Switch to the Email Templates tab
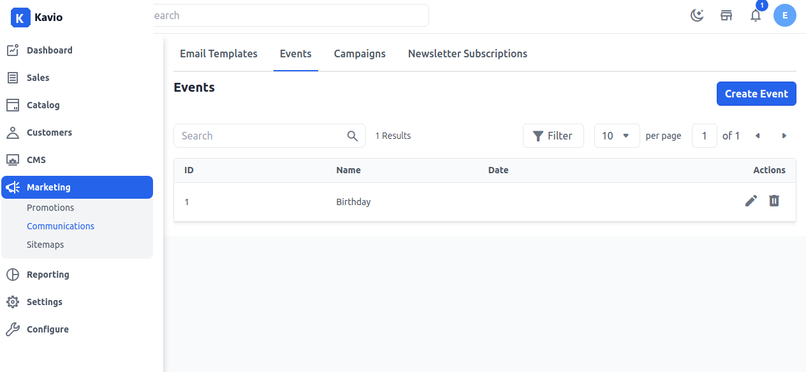Viewport: 806px width, 372px height. click(219, 54)
